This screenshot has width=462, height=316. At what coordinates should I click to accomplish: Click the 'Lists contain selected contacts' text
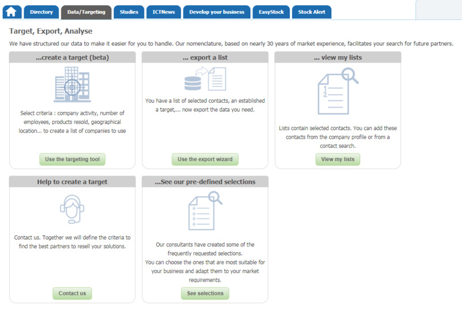coord(315,128)
